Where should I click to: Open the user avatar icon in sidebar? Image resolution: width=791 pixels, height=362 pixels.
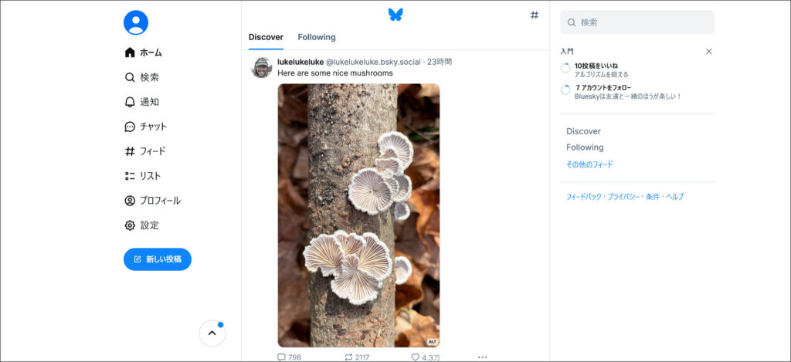[x=136, y=22]
